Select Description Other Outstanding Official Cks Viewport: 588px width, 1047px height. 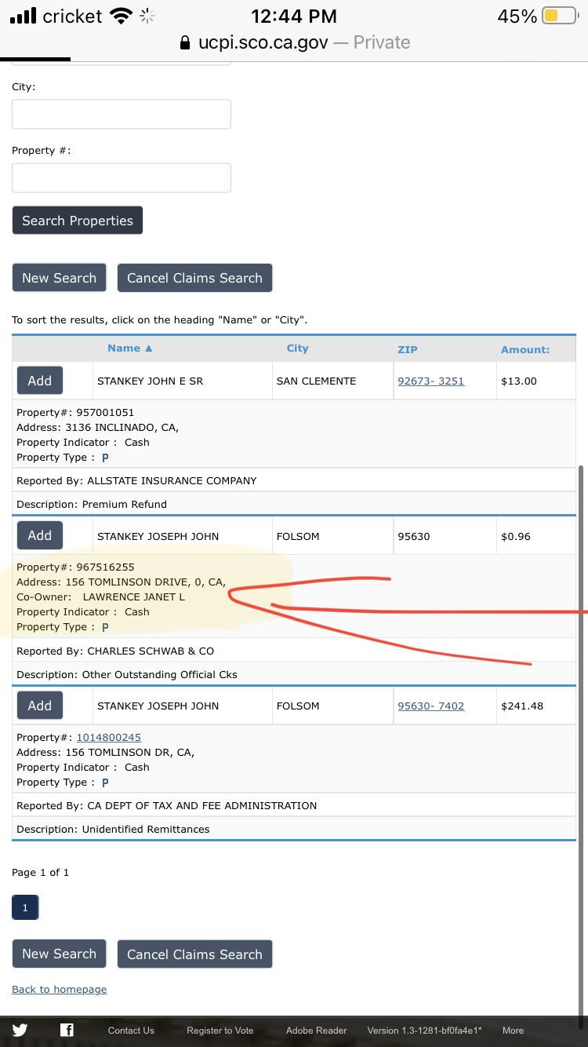[127, 674]
